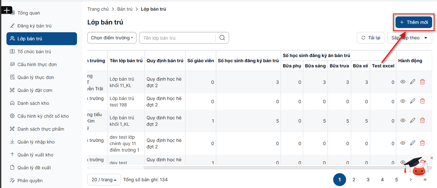Open 'Quản lý thực đơn' in the sidebar
The image size is (437, 188).
36,77
